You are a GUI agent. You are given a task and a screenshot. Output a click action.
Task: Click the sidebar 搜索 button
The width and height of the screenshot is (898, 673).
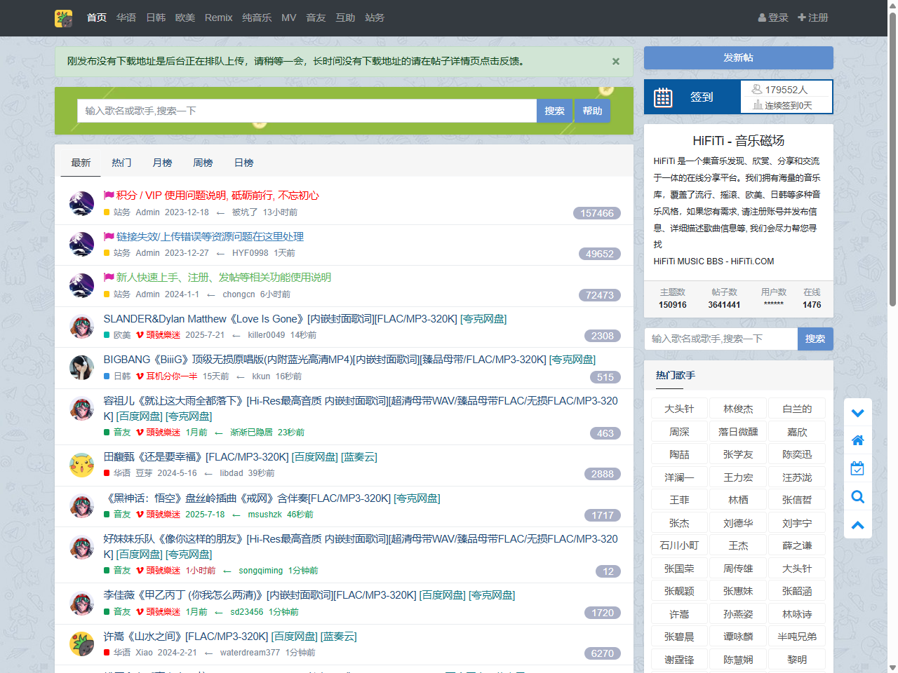pyautogui.click(x=815, y=339)
